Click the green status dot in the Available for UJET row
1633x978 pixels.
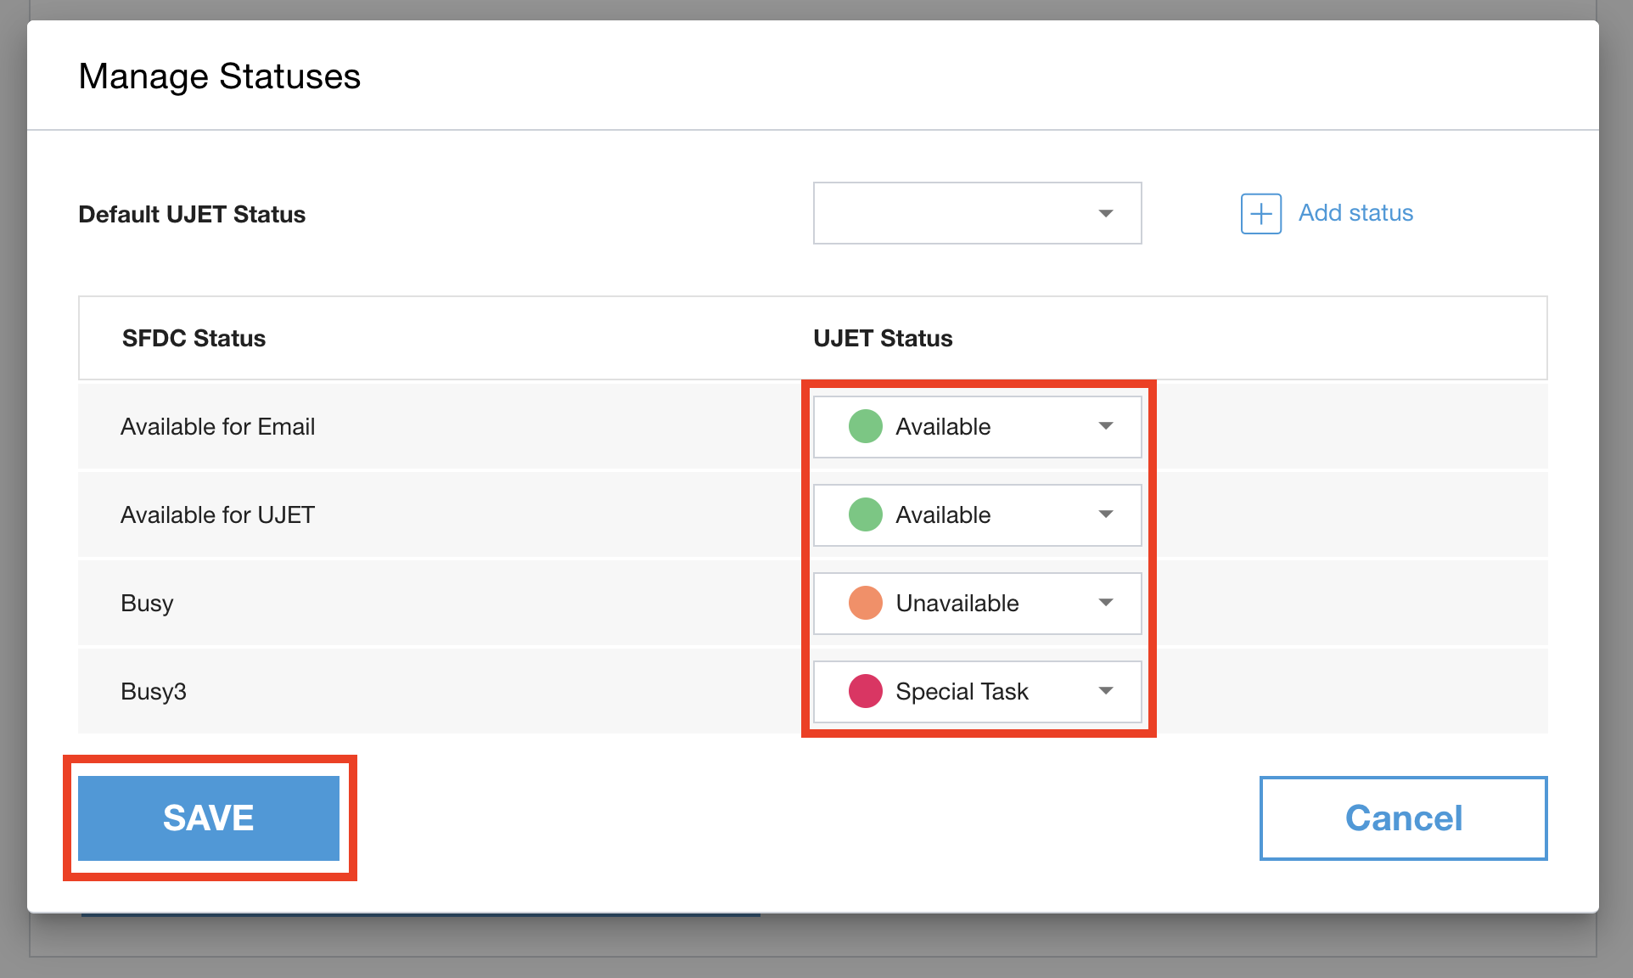coord(865,514)
